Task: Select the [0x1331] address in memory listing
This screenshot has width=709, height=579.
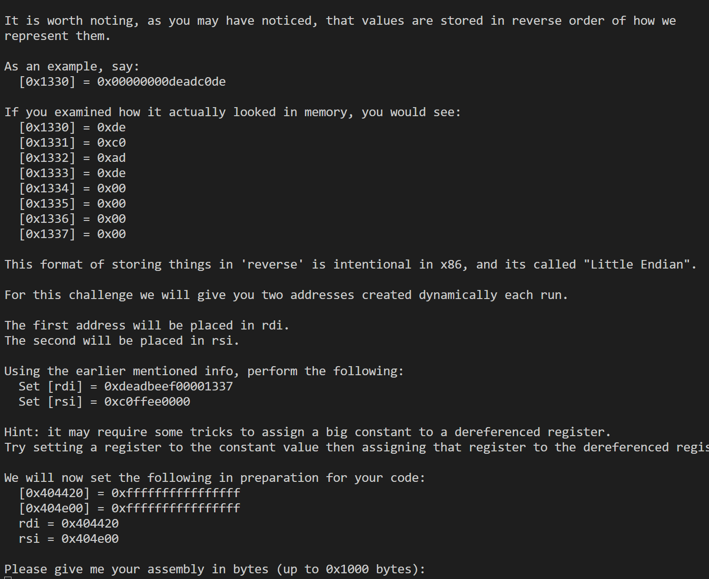Action: (x=47, y=142)
